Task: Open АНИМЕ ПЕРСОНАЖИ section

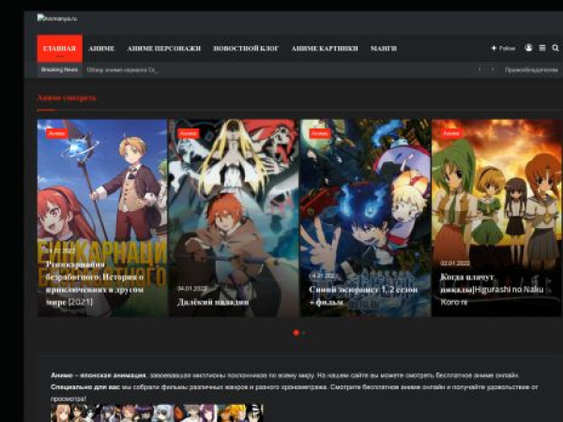Action: (163, 49)
